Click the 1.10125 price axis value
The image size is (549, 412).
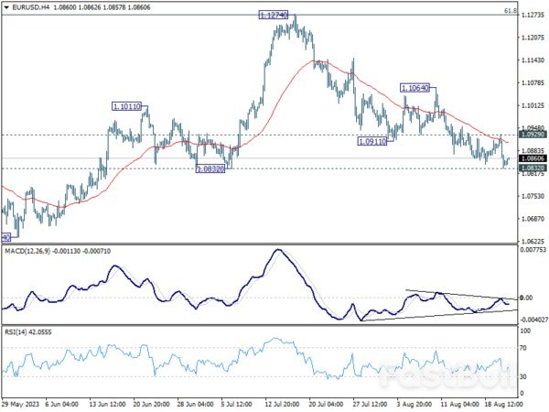coord(533,105)
